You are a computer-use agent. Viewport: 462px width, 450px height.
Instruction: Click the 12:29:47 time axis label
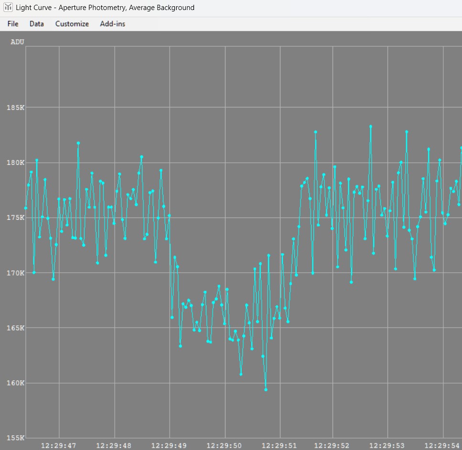58,446
